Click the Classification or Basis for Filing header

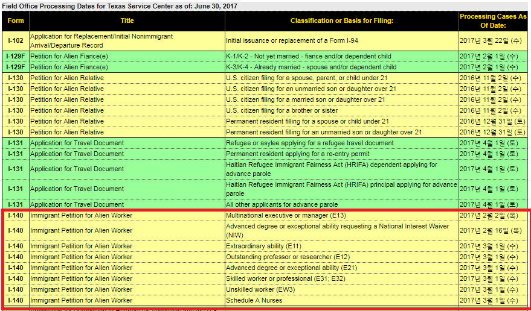tap(342, 20)
